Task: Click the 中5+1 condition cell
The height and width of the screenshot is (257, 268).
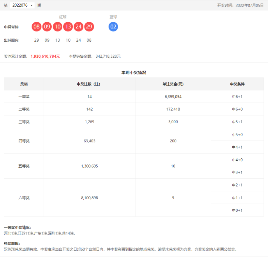Action: point(237,122)
